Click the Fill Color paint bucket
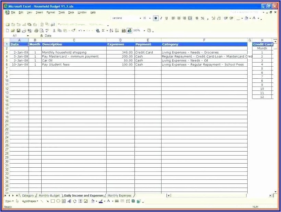Viewport: 281px width, 212px height. click(x=93, y=201)
